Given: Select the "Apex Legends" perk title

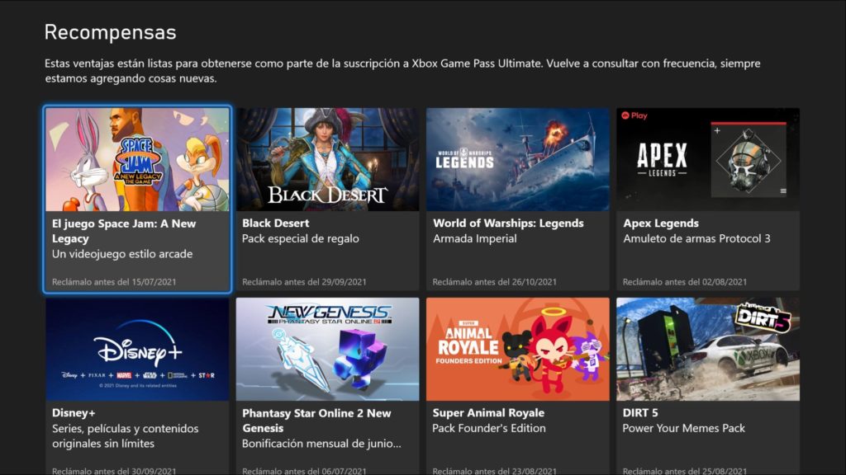Looking at the screenshot, I should 661,223.
